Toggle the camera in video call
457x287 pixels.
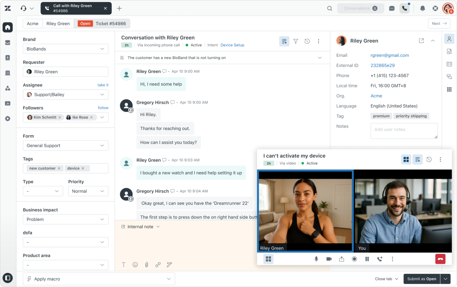coord(329,259)
